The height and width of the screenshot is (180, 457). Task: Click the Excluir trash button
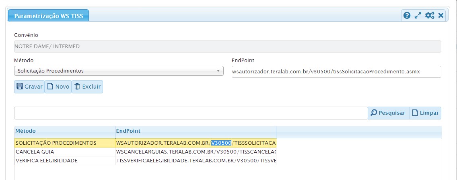pos(87,87)
